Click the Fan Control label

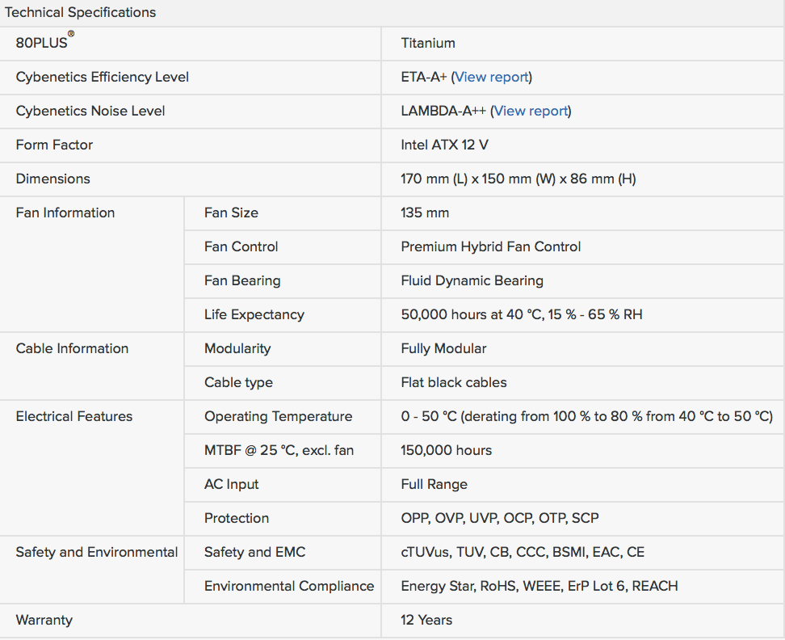tap(241, 247)
